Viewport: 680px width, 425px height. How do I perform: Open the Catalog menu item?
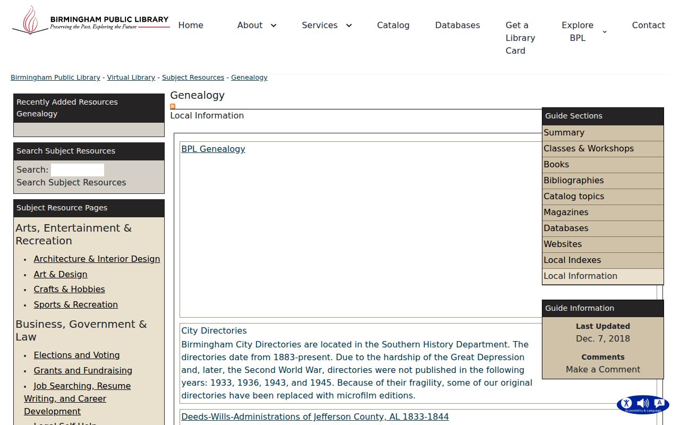[x=393, y=25]
